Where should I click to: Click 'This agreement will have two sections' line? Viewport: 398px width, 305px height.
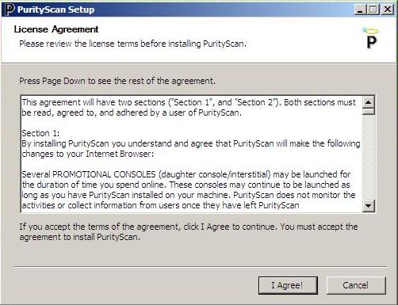189,108
